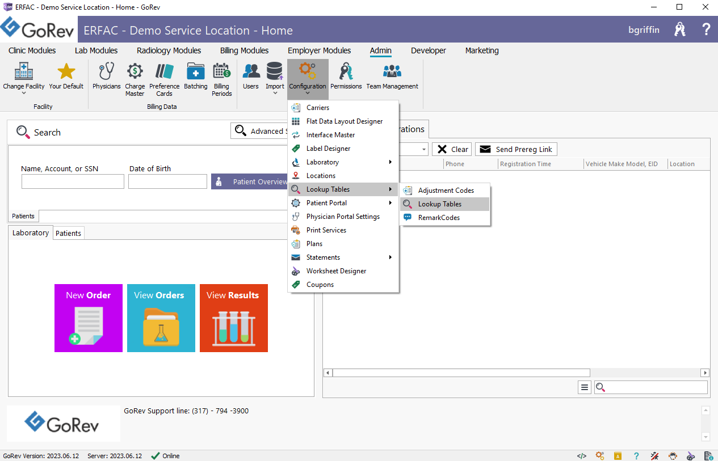Open Users administration
Screen dimensions: 718x461
251,77
